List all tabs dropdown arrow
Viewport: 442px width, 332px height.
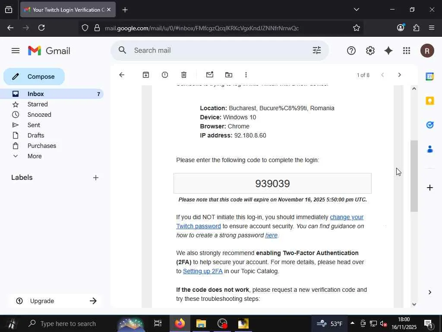tap(356, 10)
